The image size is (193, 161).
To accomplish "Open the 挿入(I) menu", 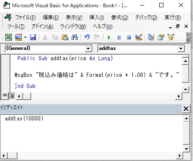I will 96,18.
